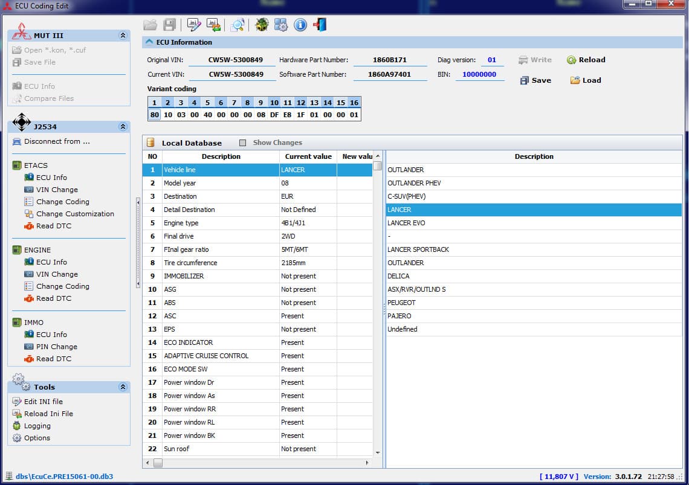Click the exit door toolbar icon
The height and width of the screenshot is (485, 689).
tap(320, 25)
